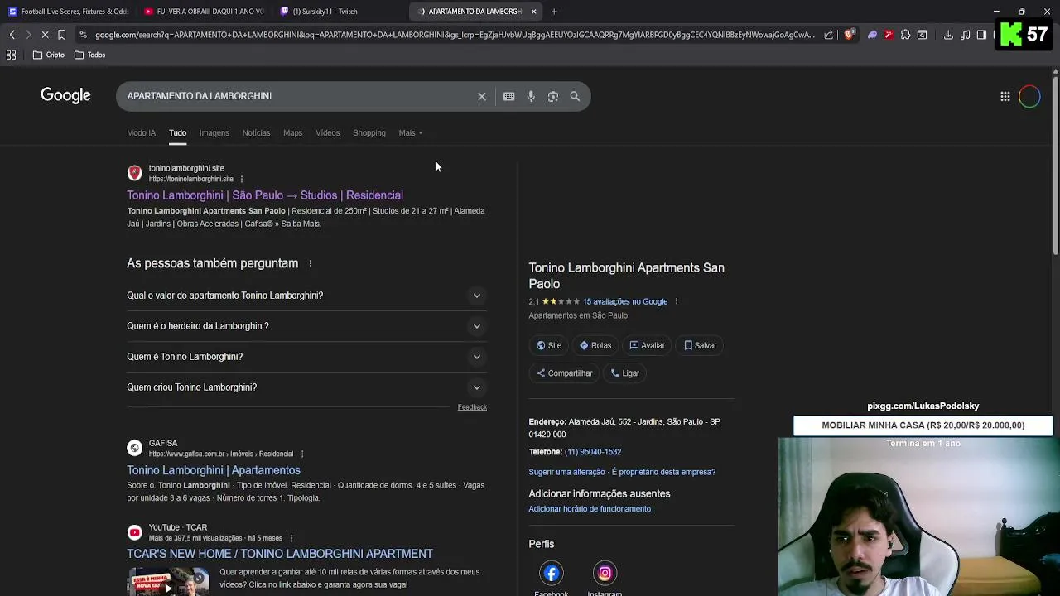Click the 'Rotas' directions button

(595, 345)
